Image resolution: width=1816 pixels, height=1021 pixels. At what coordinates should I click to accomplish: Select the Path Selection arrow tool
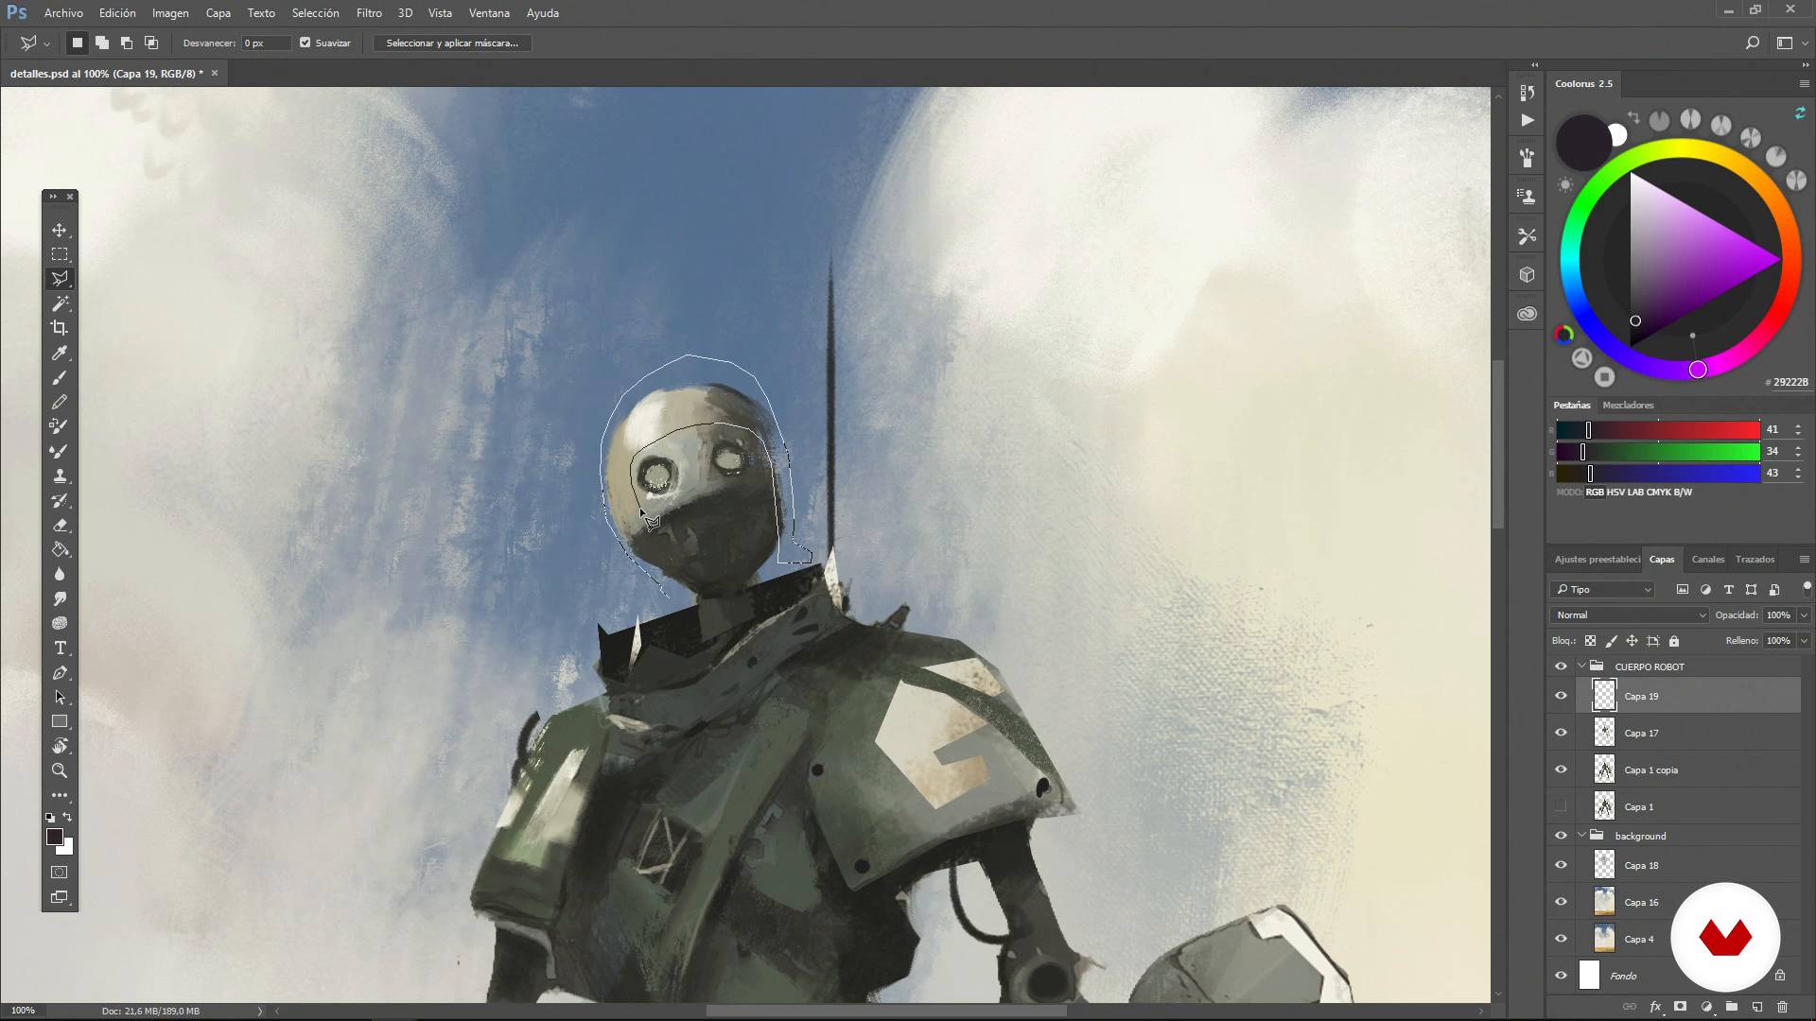tap(60, 697)
